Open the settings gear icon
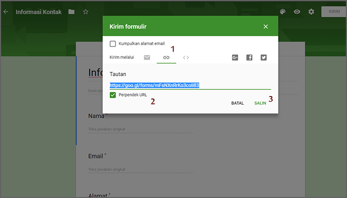347x198 pixels. [311, 12]
